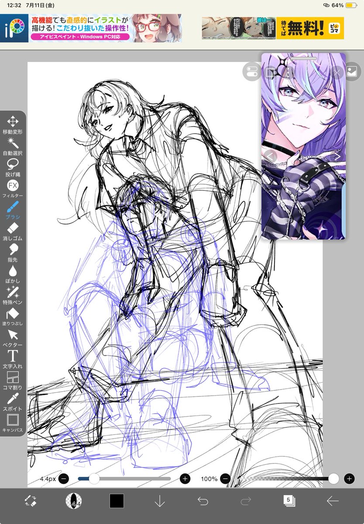Open the Piccoma 無料 manga ad

pos(273,28)
